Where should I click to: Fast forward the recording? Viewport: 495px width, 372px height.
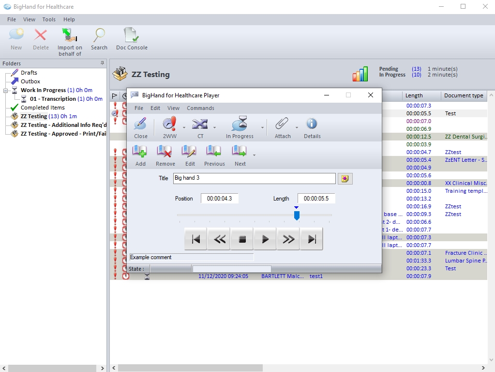(x=288, y=239)
